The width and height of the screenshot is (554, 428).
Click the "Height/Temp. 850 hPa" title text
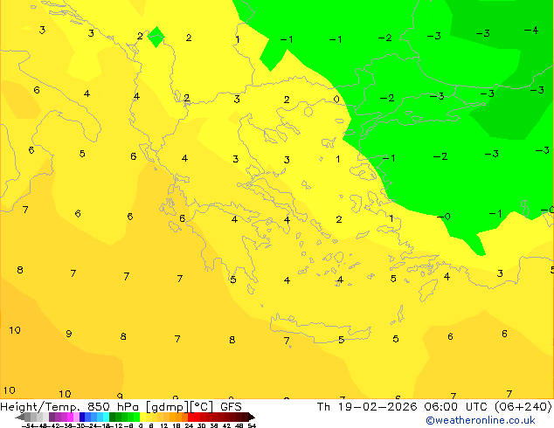pos(70,407)
